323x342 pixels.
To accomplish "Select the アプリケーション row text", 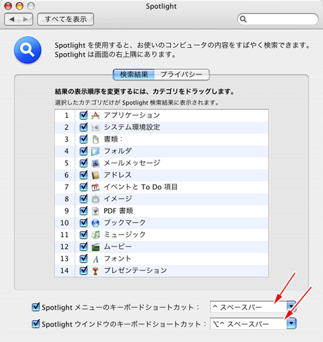I will click(x=132, y=115).
